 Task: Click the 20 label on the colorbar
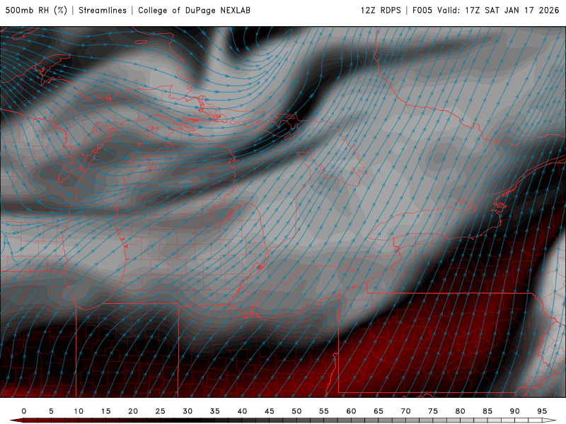point(133,411)
